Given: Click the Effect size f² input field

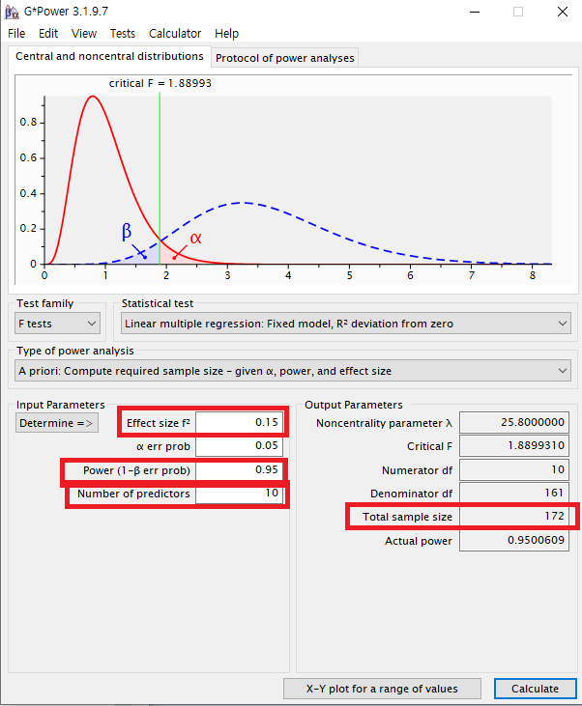Looking at the screenshot, I should click(x=239, y=422).
